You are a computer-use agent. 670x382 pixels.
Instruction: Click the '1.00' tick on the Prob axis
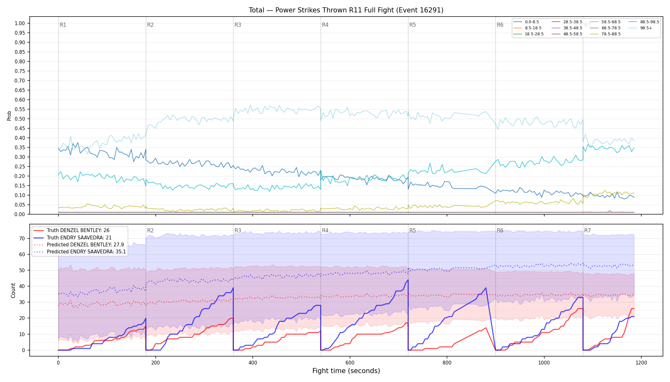[19, 23]
